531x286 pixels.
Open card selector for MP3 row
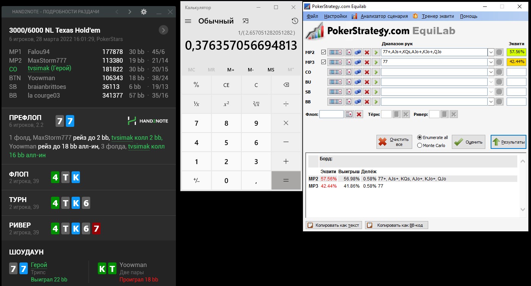click(348, 62)
